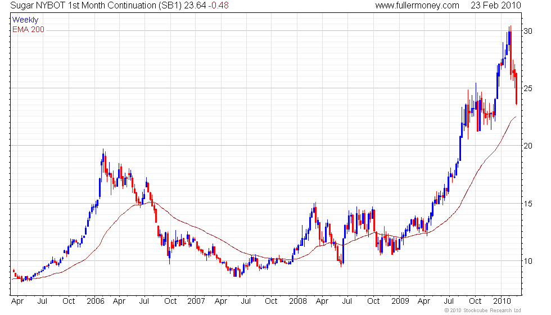The width and height of the screenshot is (551, 315).
Task: Click the 30 price axis label
Action: 528,31
